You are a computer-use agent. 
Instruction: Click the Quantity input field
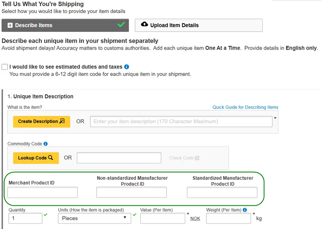[25, 218]
